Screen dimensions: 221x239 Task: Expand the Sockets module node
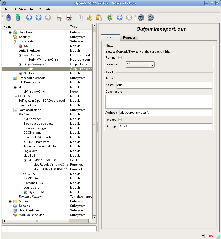pyautogui.click(x=15, y=73)
